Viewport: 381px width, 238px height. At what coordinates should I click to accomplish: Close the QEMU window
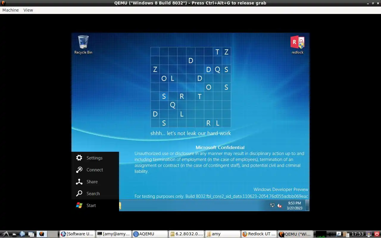coord(378,3)
